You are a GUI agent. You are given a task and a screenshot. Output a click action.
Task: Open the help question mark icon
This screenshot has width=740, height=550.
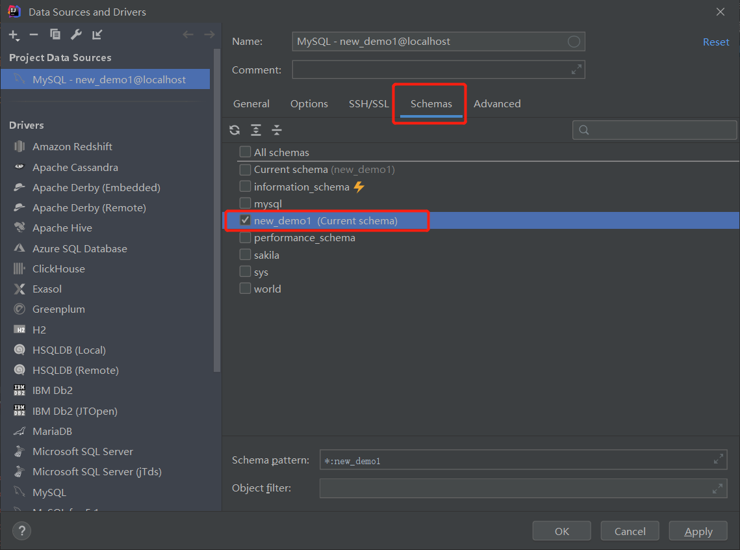click(x=21, y=531)
